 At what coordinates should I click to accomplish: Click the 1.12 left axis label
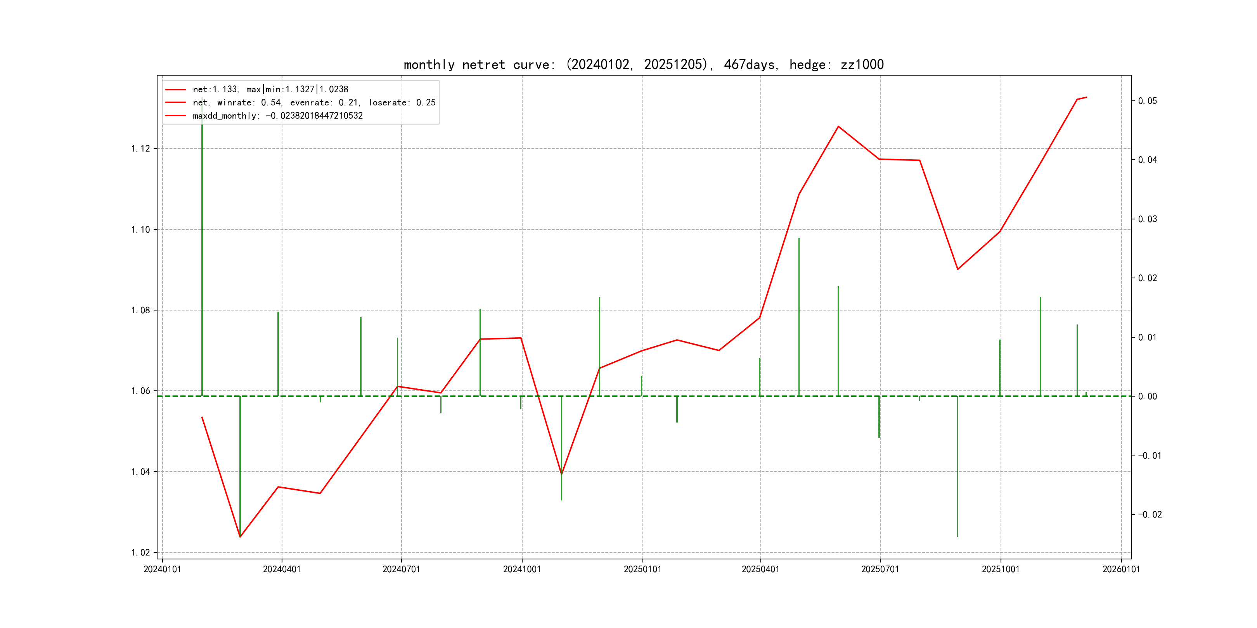tap(140, 149)
